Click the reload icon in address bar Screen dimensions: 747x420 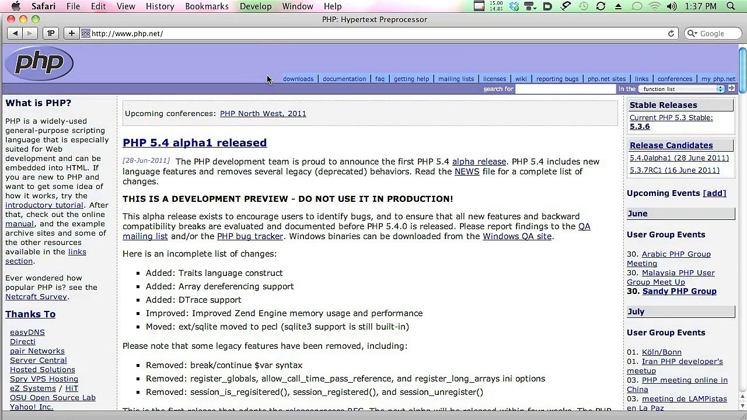[671, 33]
